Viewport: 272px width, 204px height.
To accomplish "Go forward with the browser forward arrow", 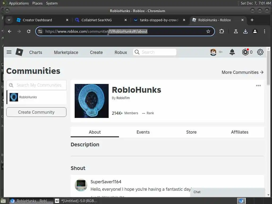I will coord(19,31).
